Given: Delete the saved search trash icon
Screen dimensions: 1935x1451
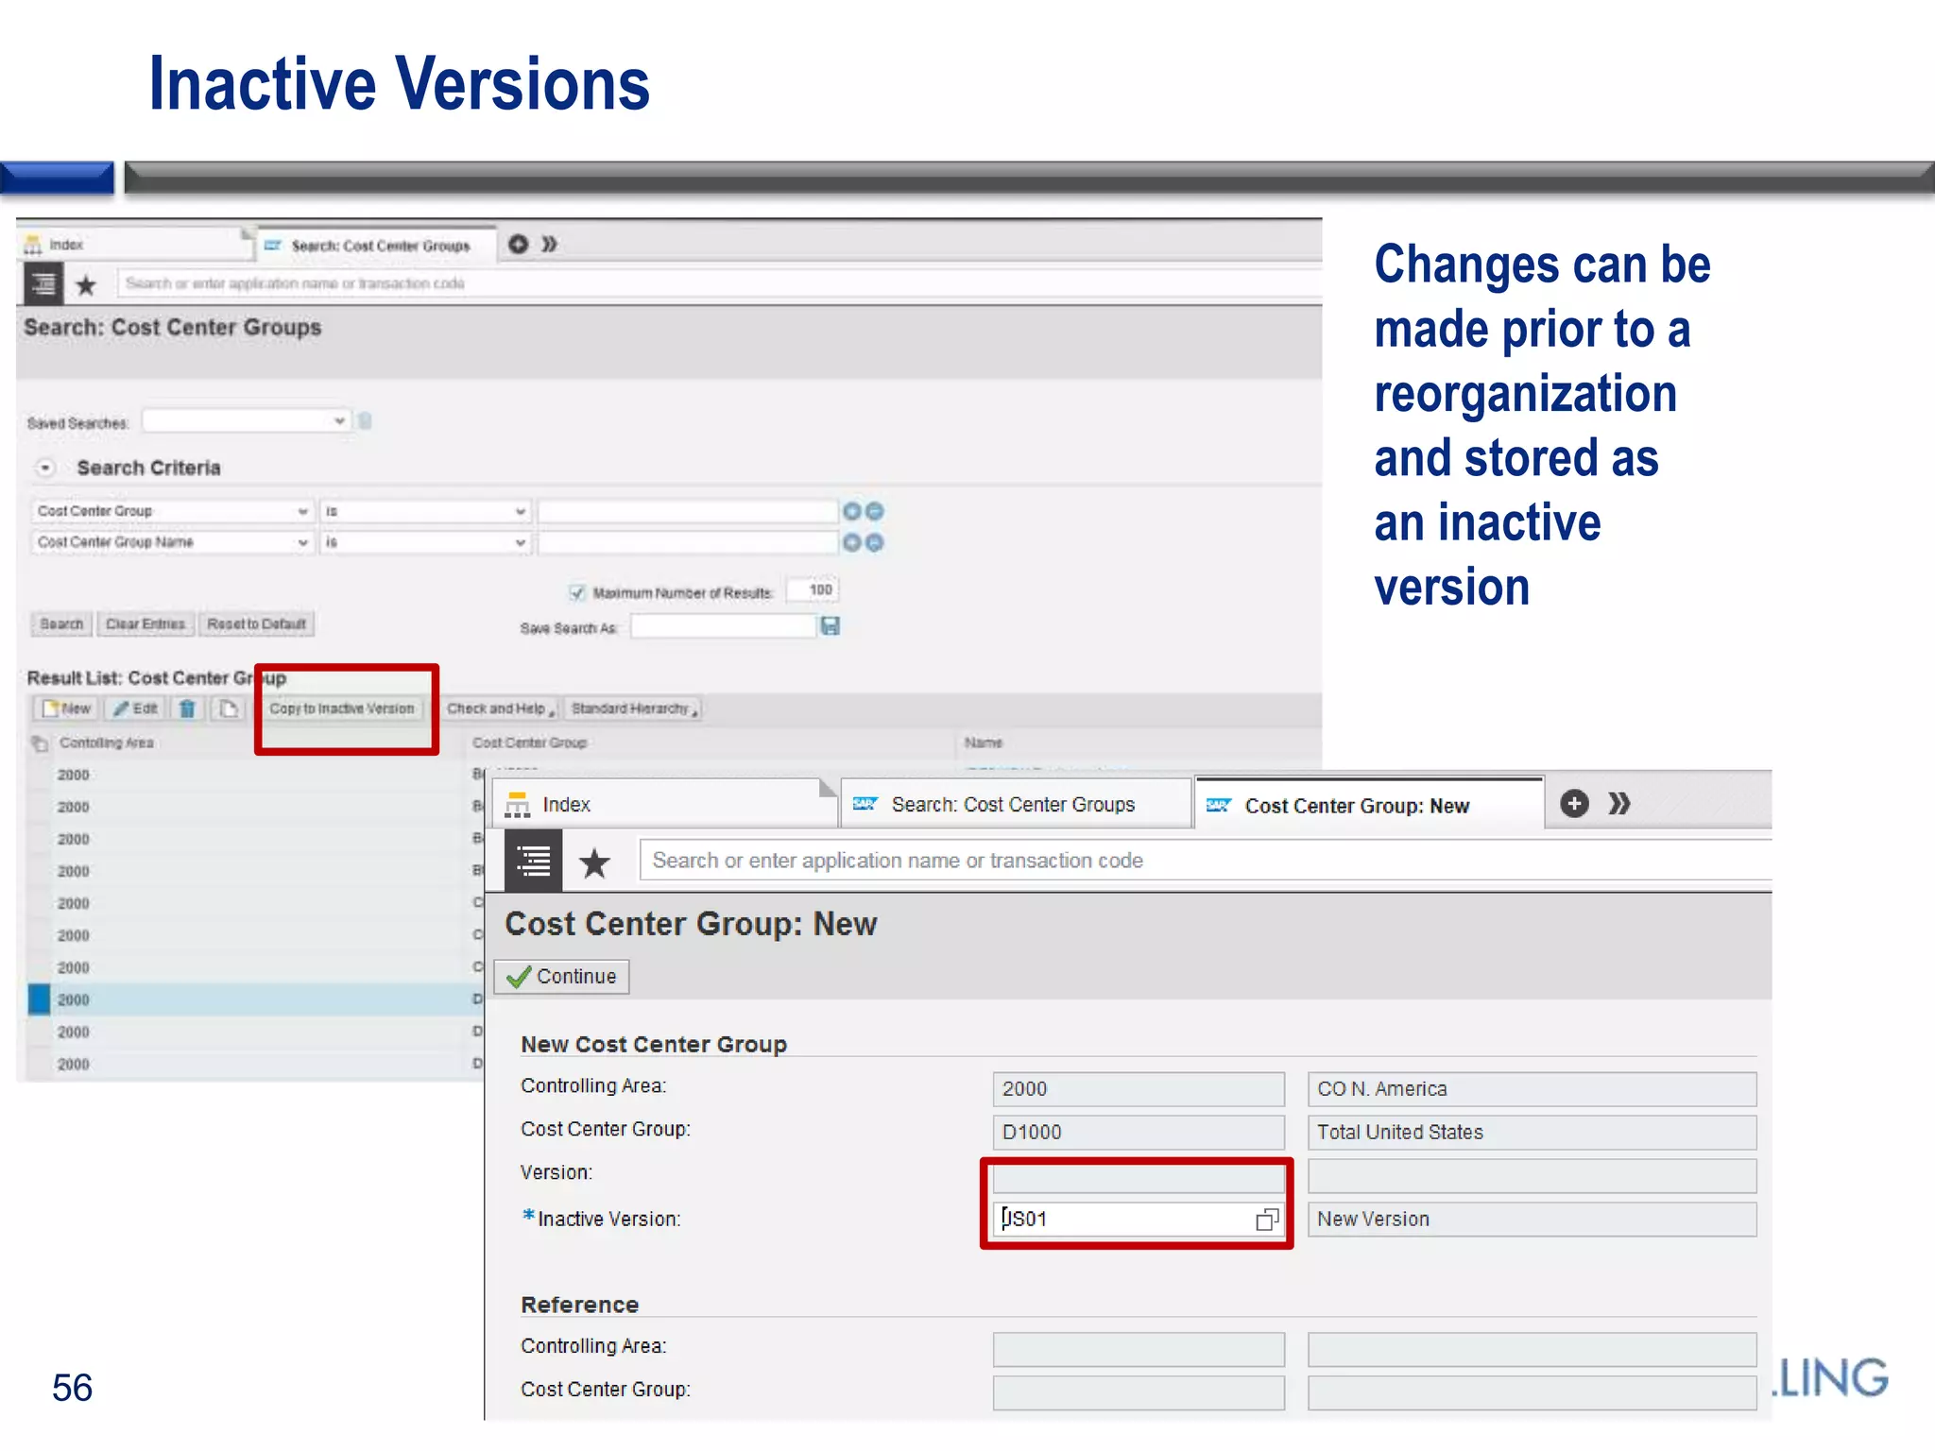Looking at the screenshot, I should pos(365,420).
